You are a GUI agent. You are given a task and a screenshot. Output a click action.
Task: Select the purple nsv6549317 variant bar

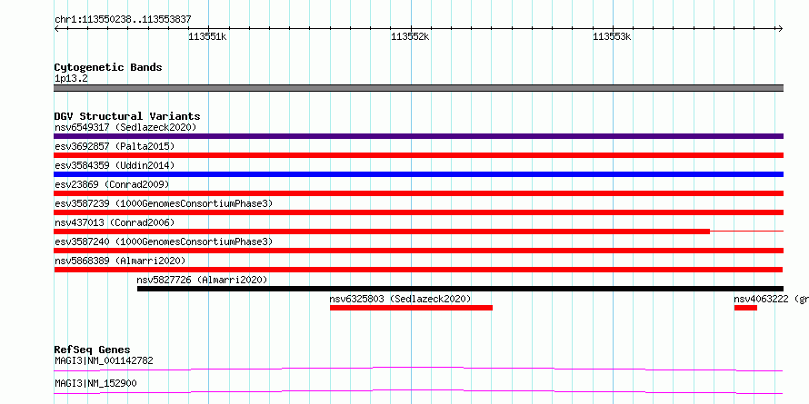point(418,136)
